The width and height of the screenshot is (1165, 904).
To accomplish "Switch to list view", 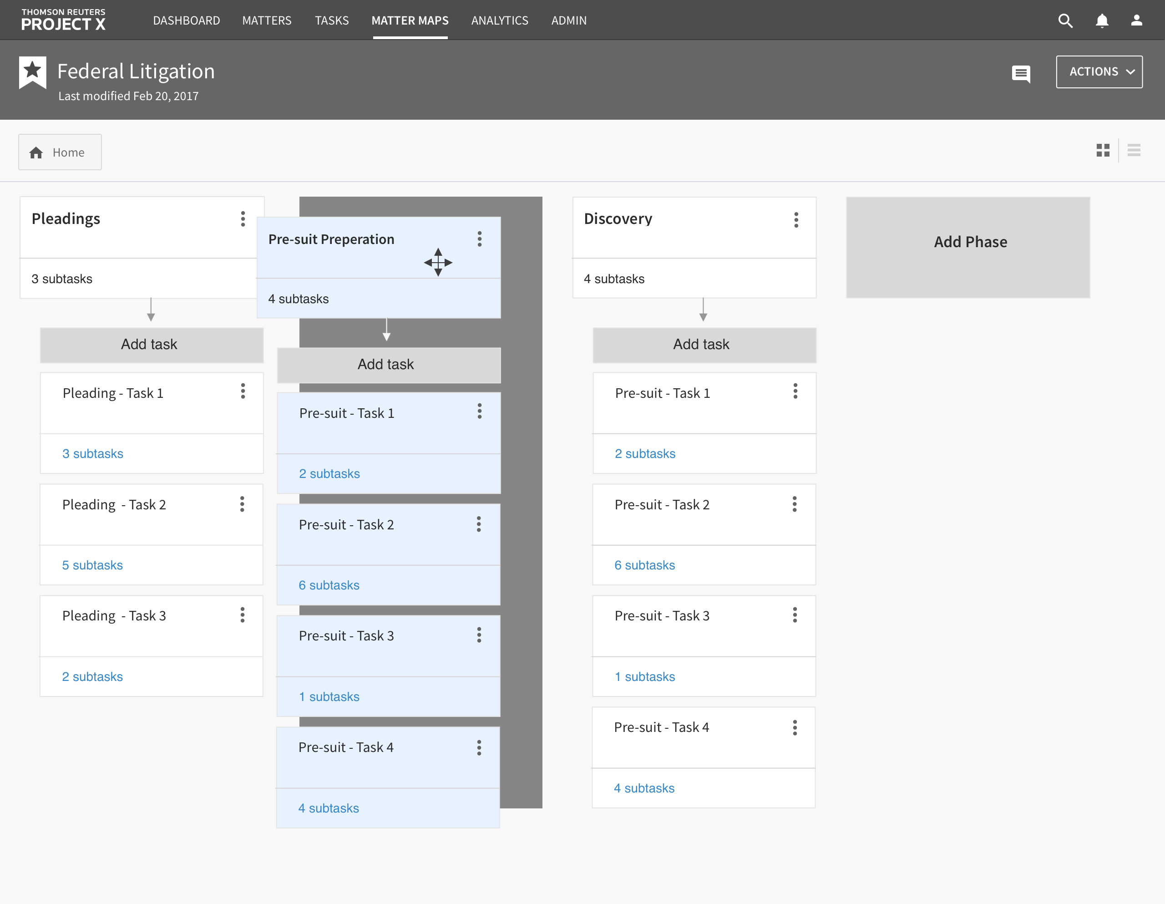I will pyautogui.click(x=1134, y=151).
